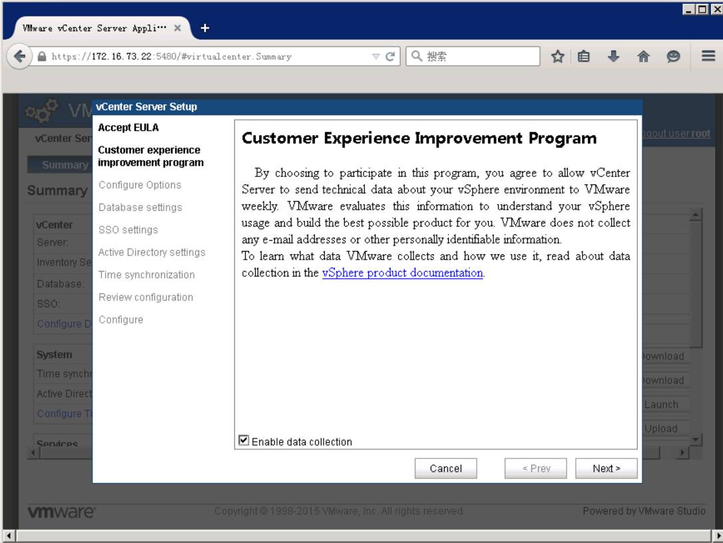Screen dimensions: 723x543
Task: Select Accept EULA wizard step
Action: [128, 128]
